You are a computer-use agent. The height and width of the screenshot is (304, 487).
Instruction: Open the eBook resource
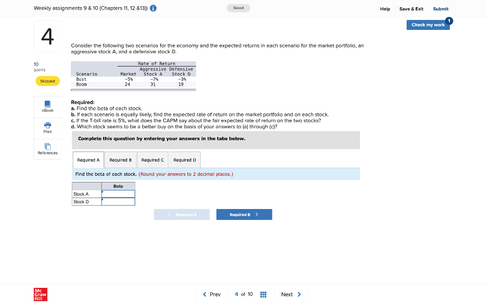pos(47,106)
